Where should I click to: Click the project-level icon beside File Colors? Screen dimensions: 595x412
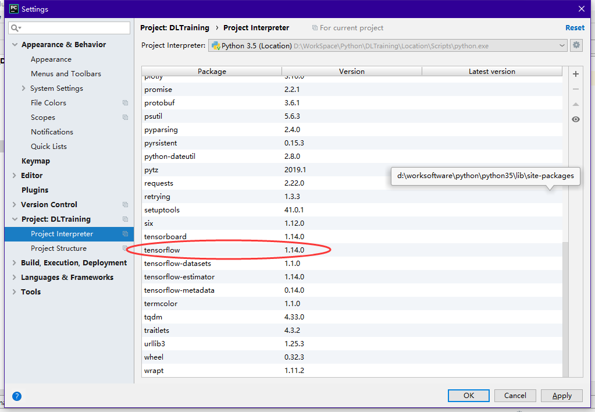pos(125,103)
